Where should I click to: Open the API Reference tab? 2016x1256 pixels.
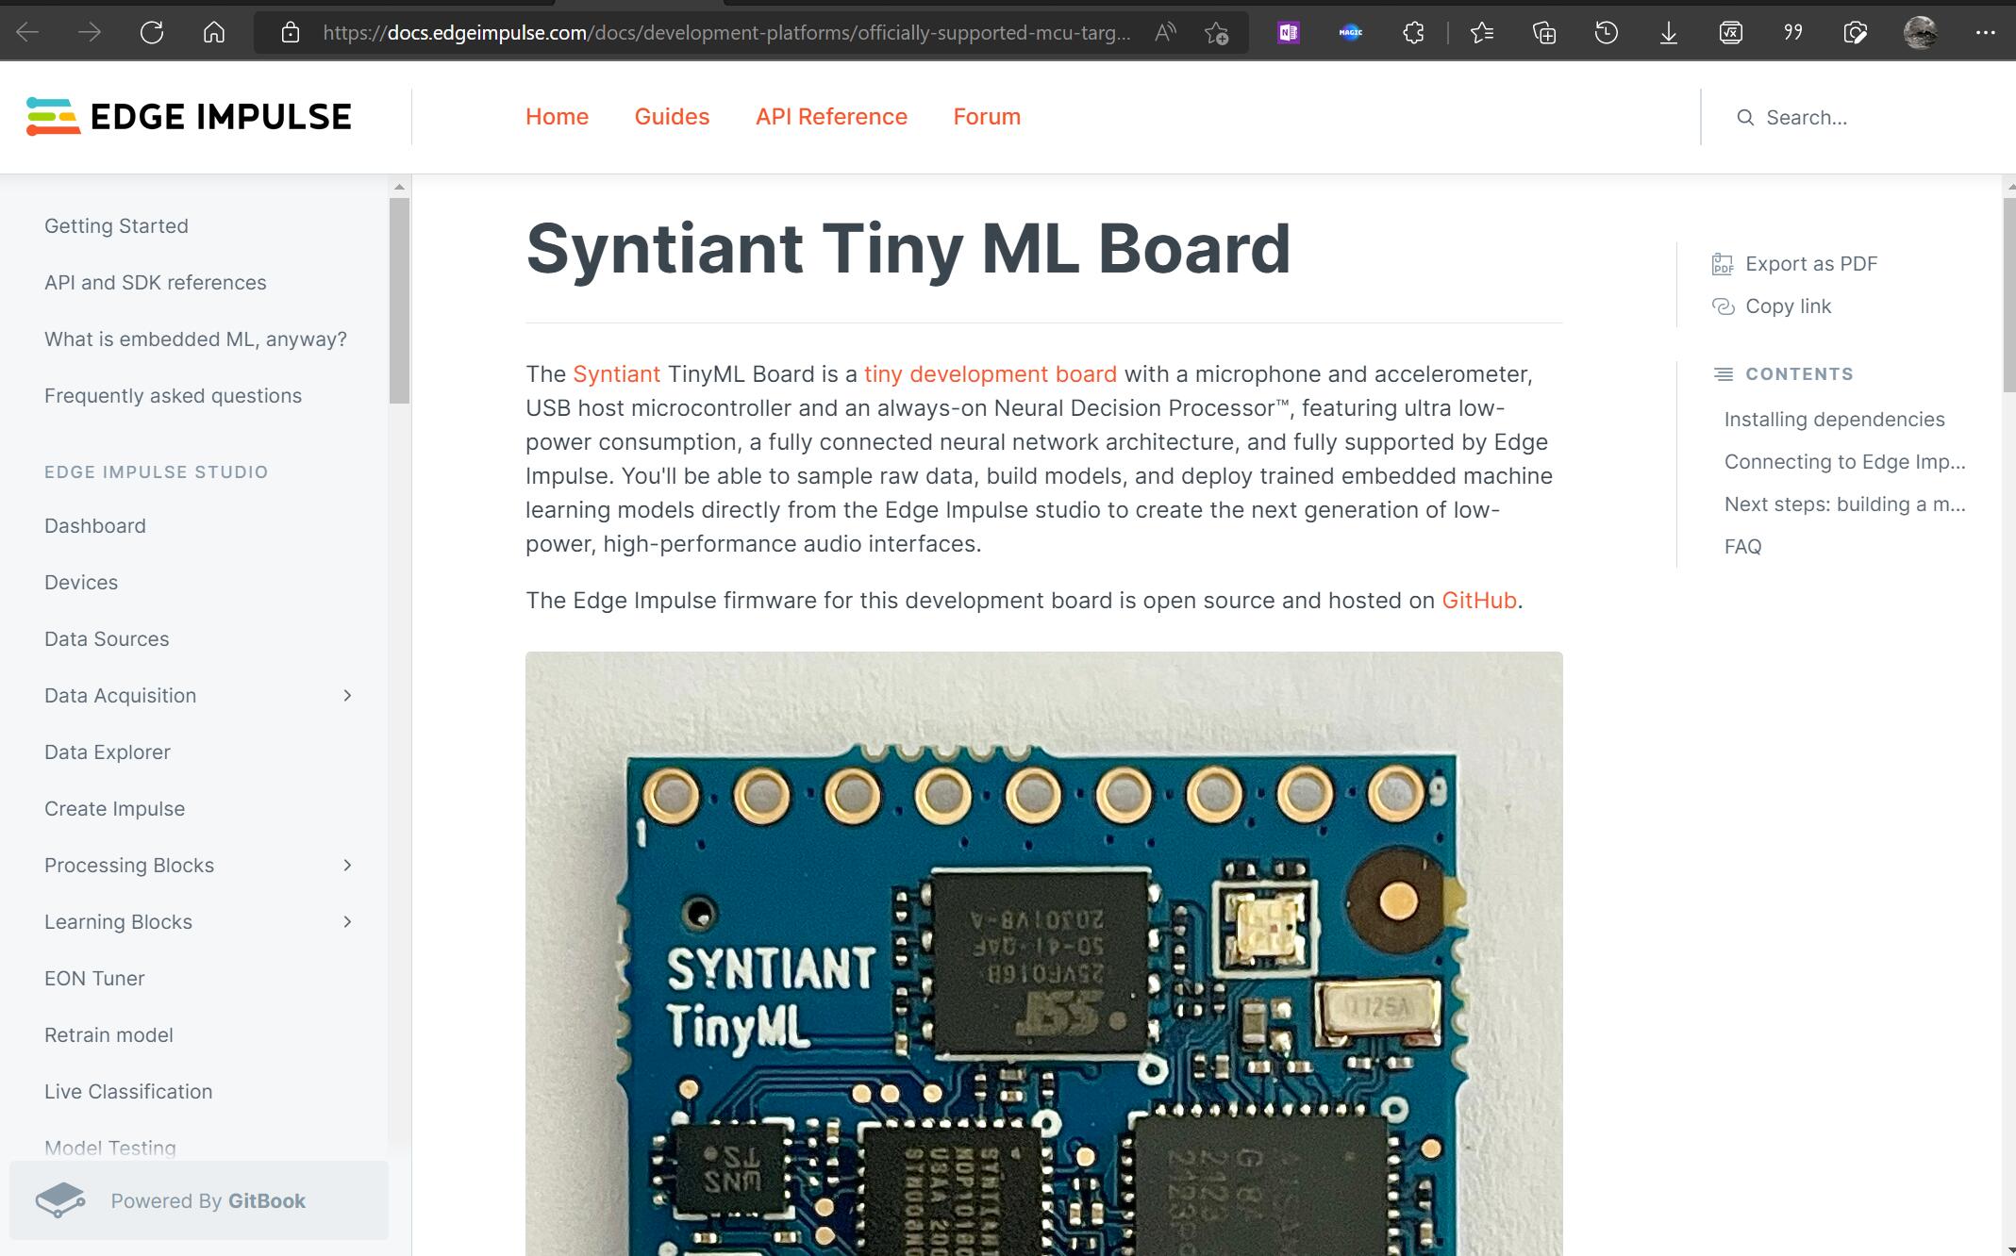(831, 117)
